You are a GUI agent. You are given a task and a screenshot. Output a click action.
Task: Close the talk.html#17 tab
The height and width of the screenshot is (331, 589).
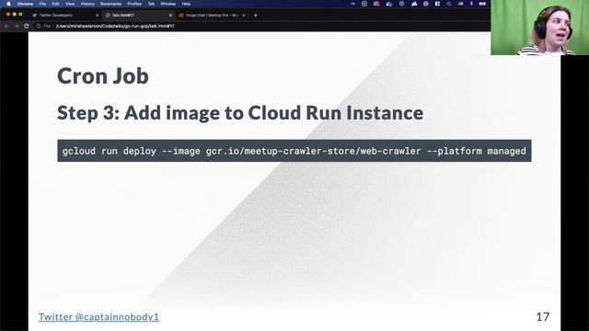pyautogui.click(x=170, y=16)
